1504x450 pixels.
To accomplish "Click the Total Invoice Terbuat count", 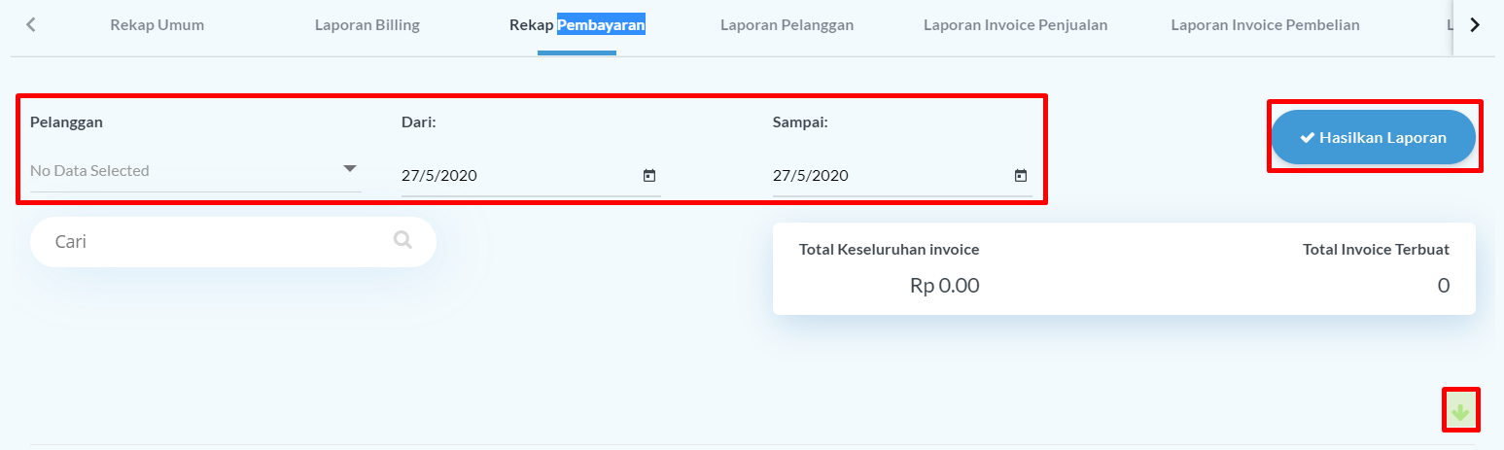I will pyautogui.click(x=1443, y=285).
